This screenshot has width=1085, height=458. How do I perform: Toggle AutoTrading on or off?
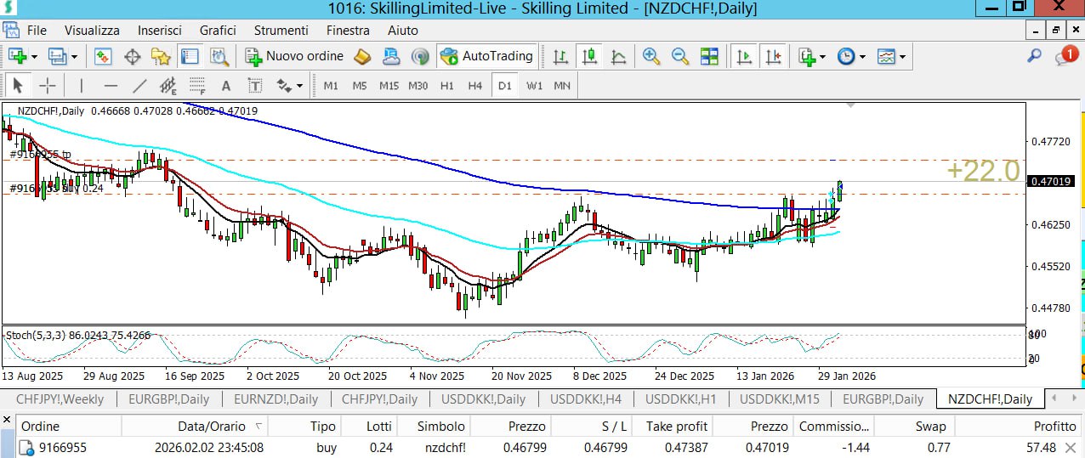486,57
